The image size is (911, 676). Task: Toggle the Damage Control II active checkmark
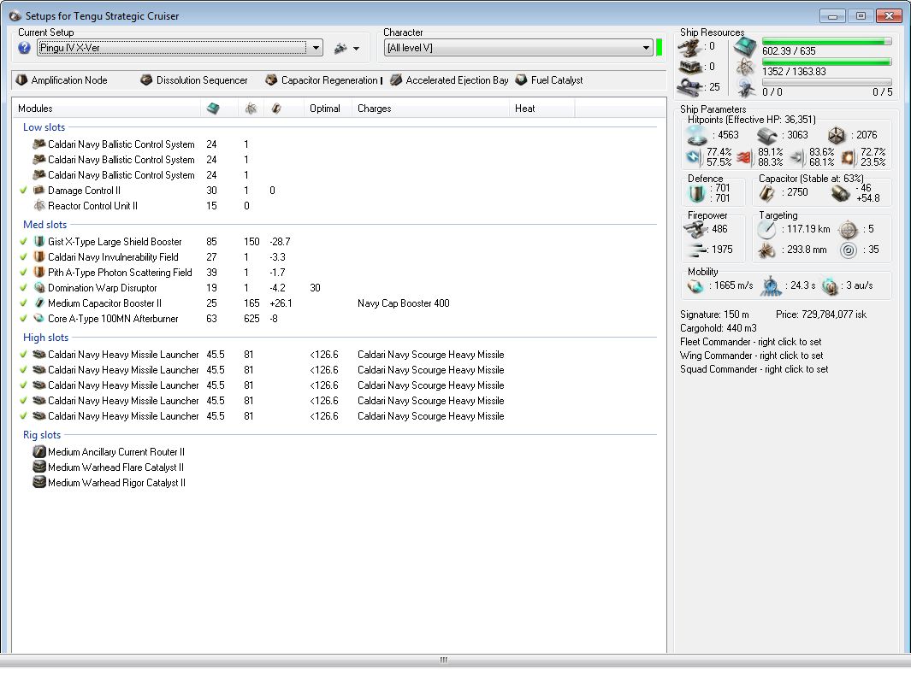coord(23,191)
